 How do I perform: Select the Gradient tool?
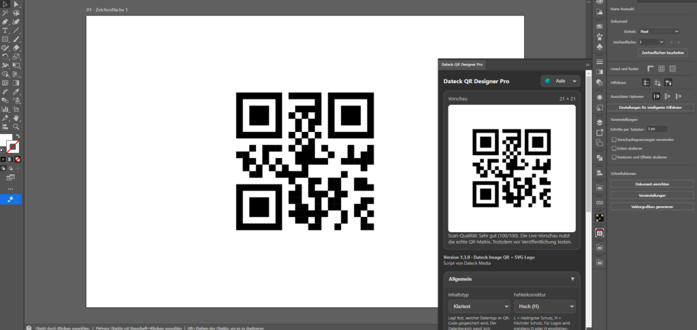click(16, 83)
